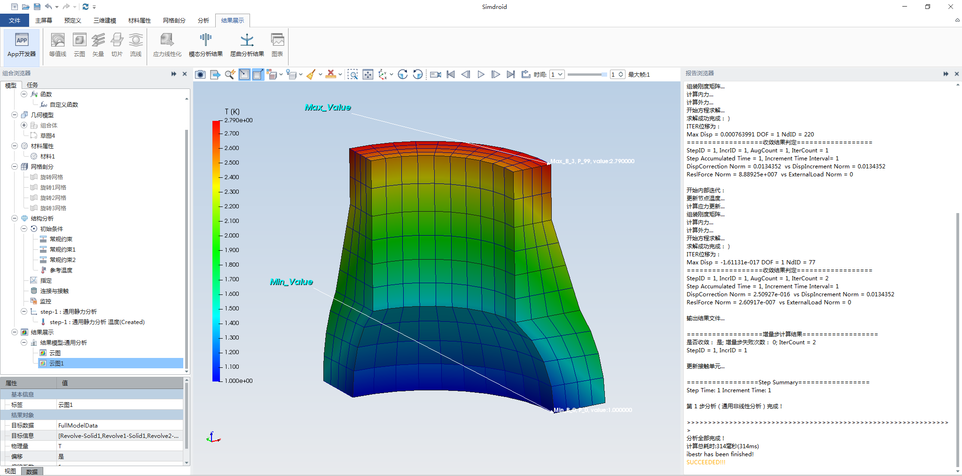Click the box zoom magnifier icon
Viewport: 962px width, 476px height.
point(352,74)
